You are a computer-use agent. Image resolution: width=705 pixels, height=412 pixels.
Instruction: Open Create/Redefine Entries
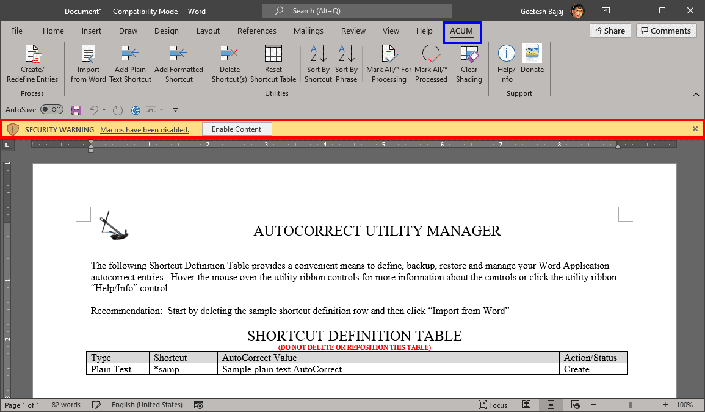click(32, 61)
